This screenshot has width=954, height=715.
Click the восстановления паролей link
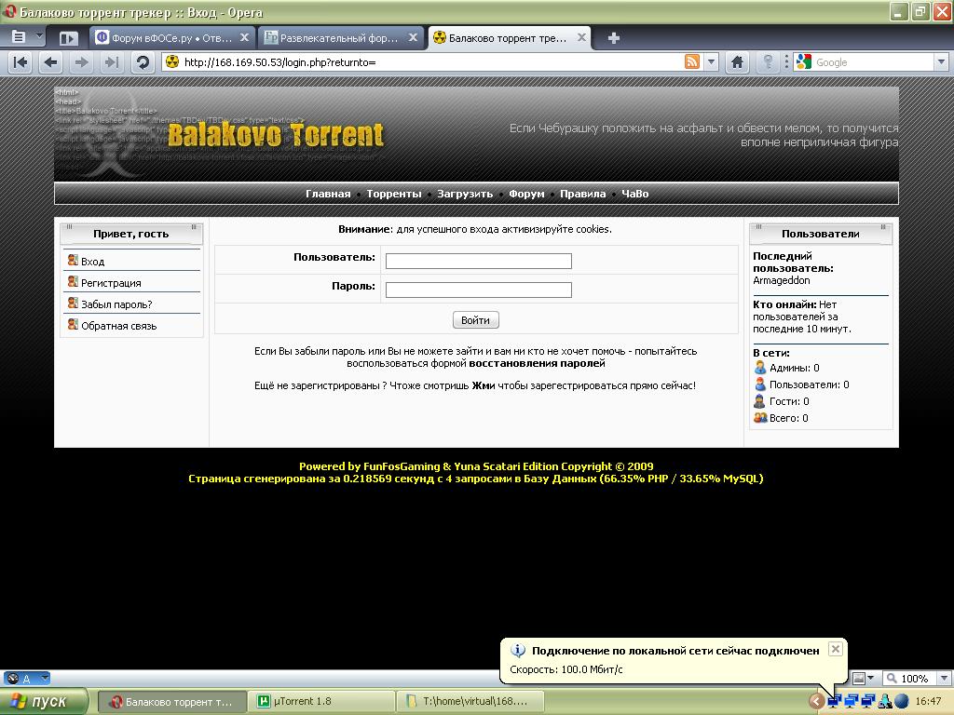tap(537, 363)
